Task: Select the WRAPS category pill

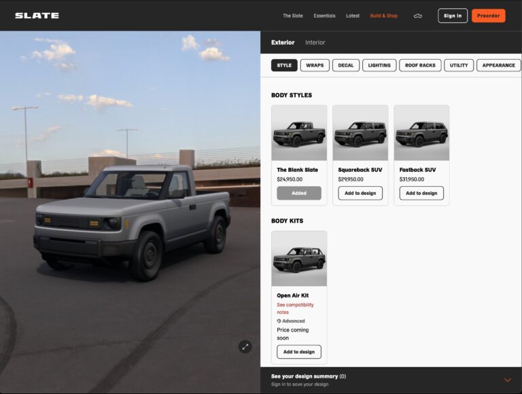Action: (315, 65)
